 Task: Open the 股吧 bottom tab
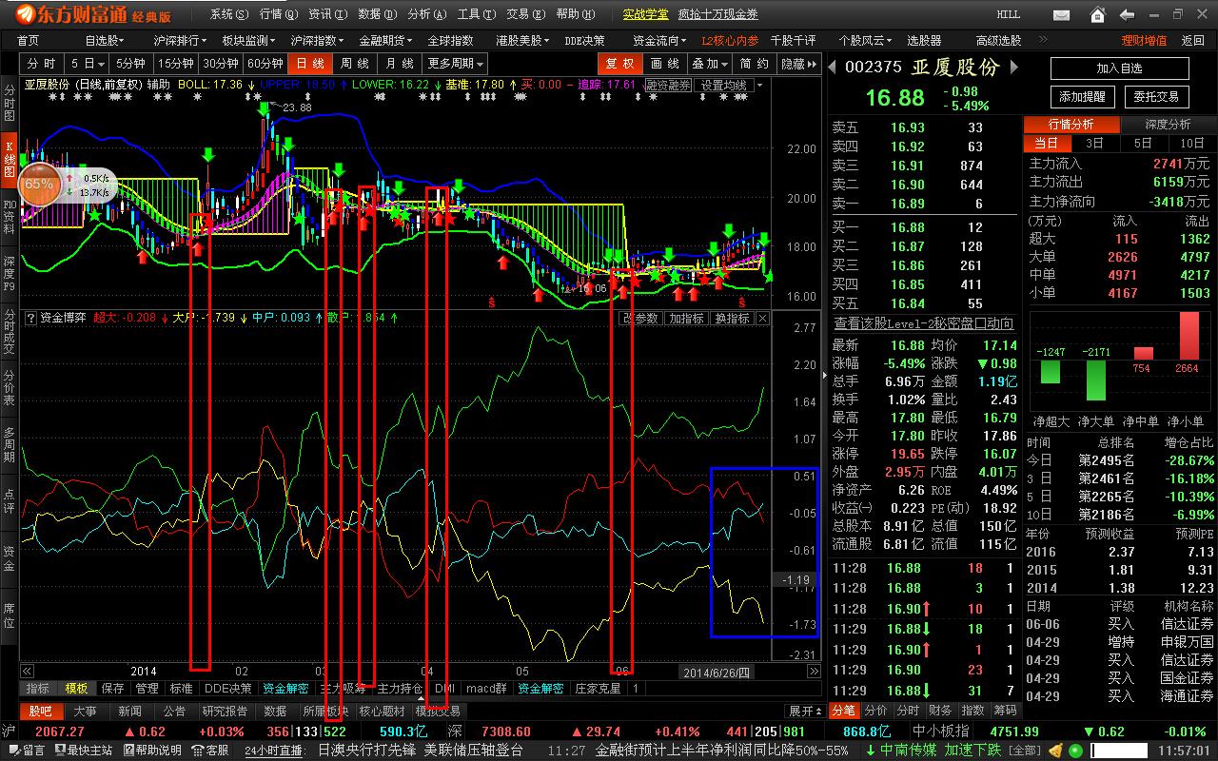[40, 711]
